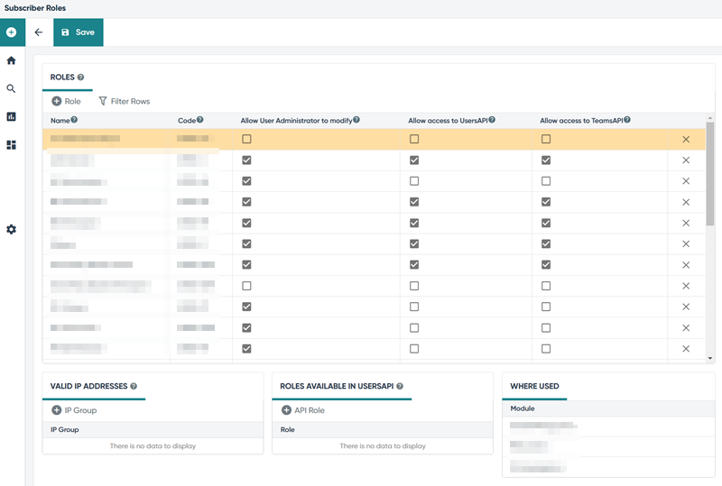722x486 pixels.
Task: Delete the highlighted first role row
Action: coord(686,139)
